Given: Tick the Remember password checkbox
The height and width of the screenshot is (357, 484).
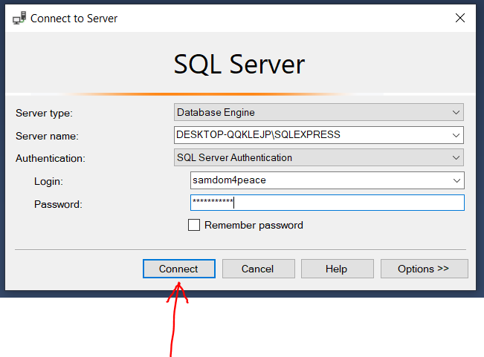Looking at the screenshot, I should coord(194,225).
